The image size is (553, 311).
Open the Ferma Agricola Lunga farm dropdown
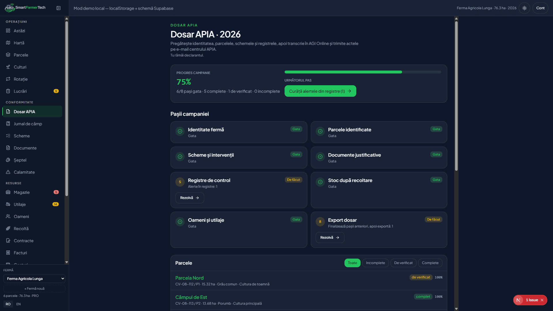pos(34,278)
